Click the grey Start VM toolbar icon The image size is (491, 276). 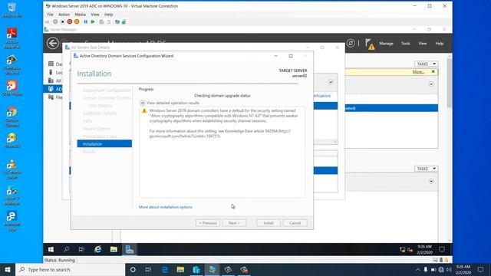[55, 22]
